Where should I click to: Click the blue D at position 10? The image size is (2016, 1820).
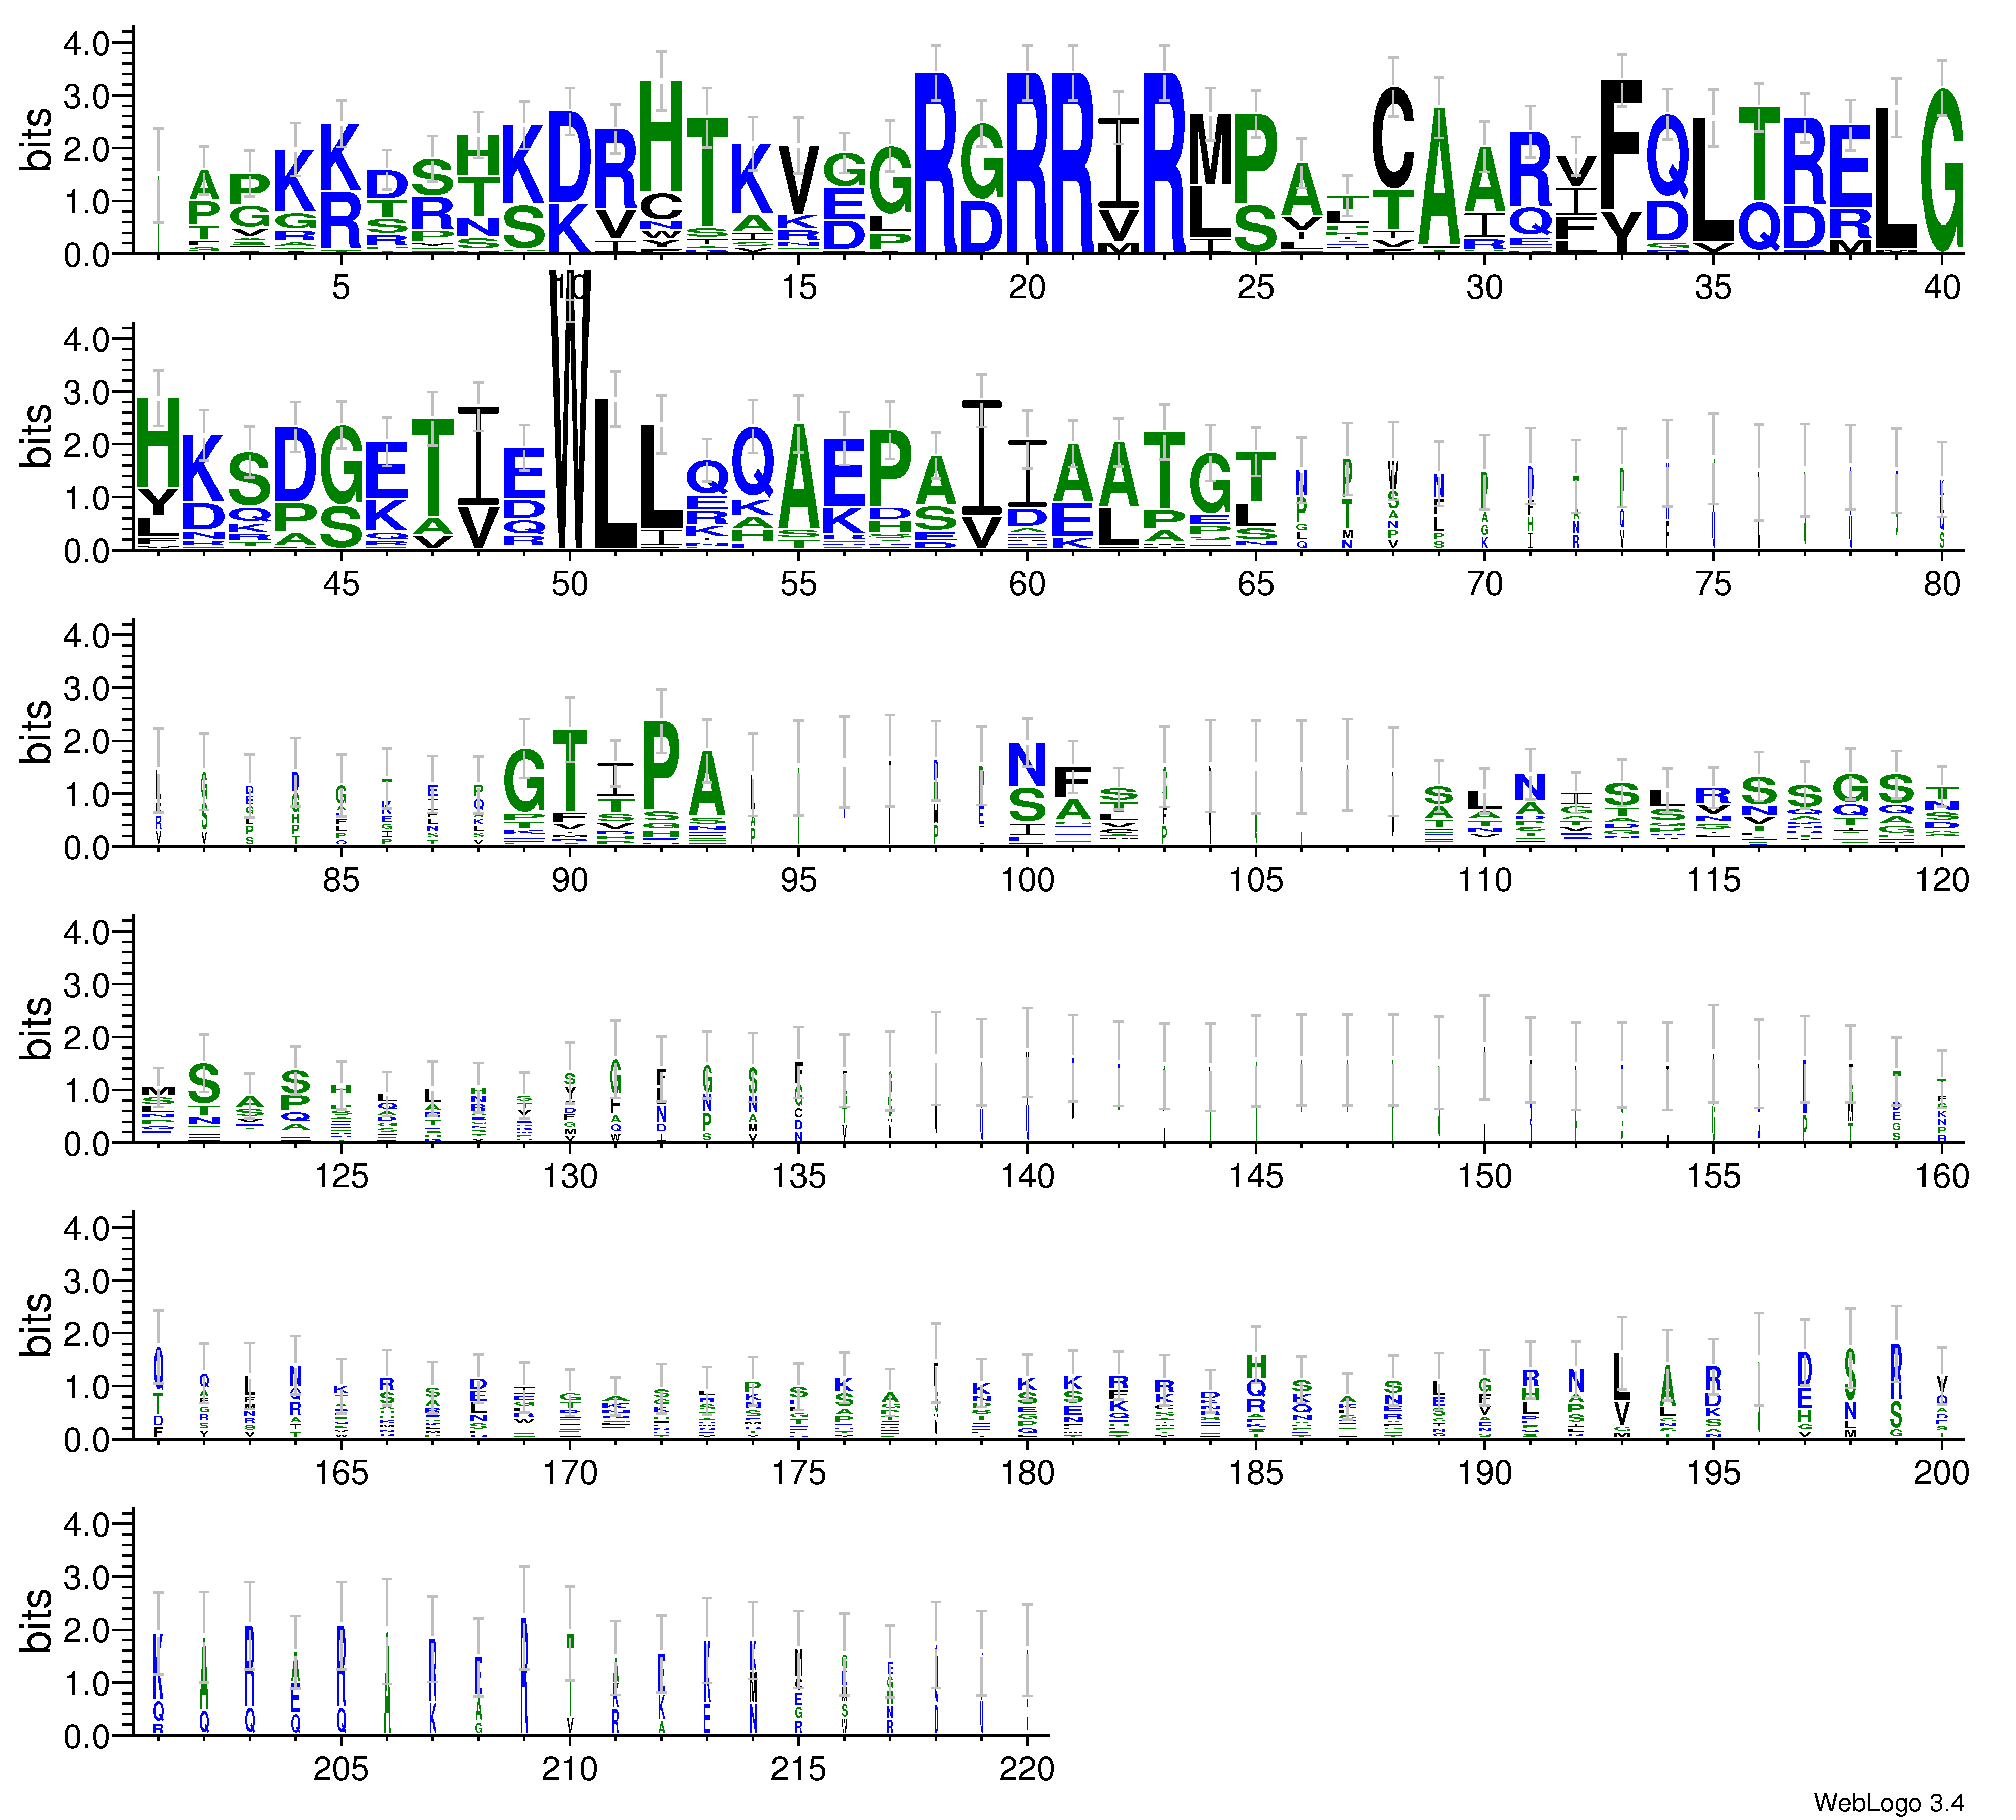pos(570,155)
